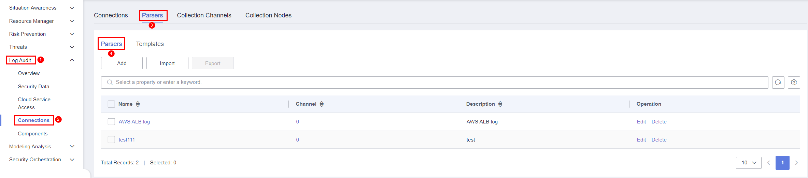Click the Add button

122,63
